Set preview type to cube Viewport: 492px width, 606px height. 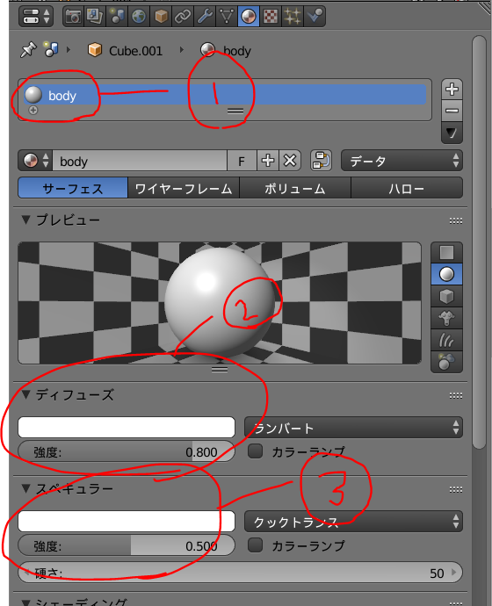(446, 297)
